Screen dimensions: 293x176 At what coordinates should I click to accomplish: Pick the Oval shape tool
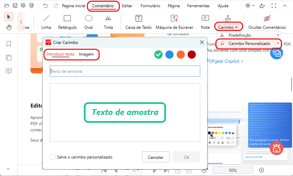tap(89, 22)
